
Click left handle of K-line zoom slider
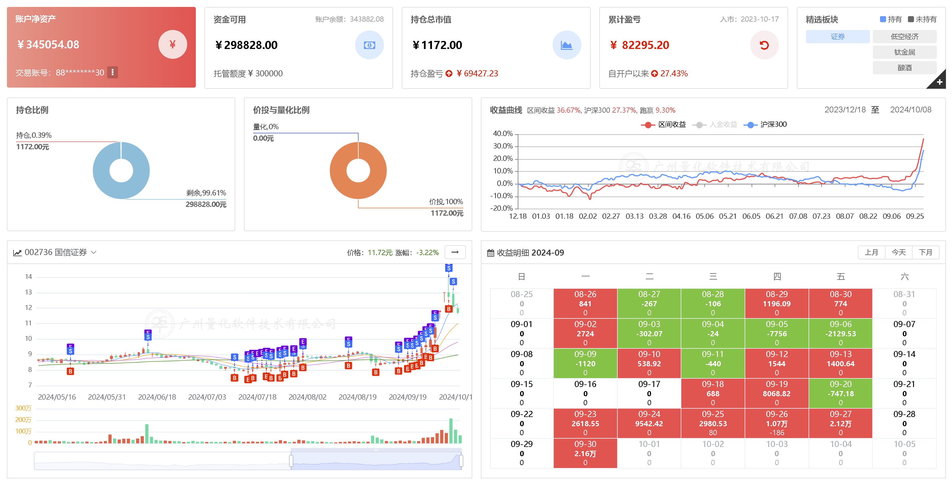click(x=291, y=461)
